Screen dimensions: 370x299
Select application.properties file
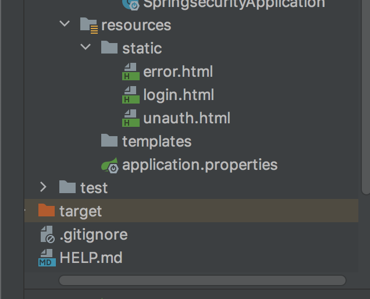[200, 165]
